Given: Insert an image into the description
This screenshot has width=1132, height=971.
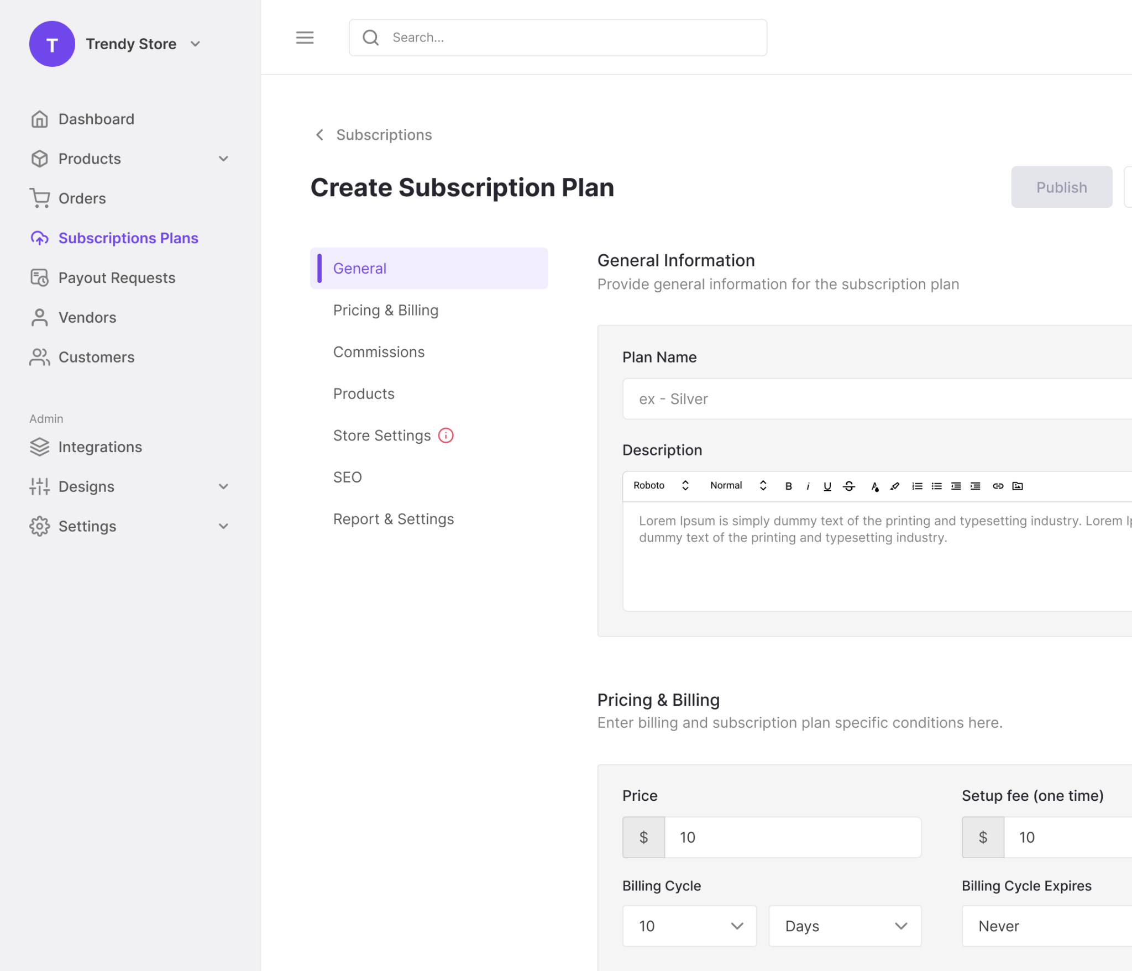Looking at the screenshot, I should 1018,486.
